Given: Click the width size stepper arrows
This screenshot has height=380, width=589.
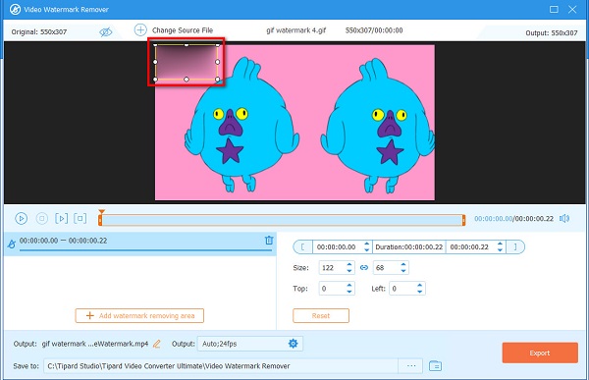Looking at the screenshot, I should coord(349,268).
